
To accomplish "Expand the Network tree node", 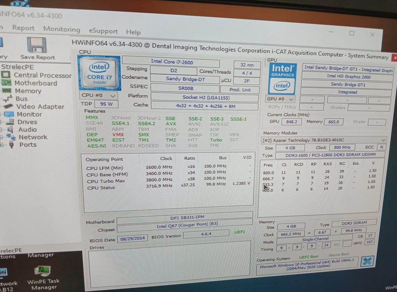I will coord(2,137).
